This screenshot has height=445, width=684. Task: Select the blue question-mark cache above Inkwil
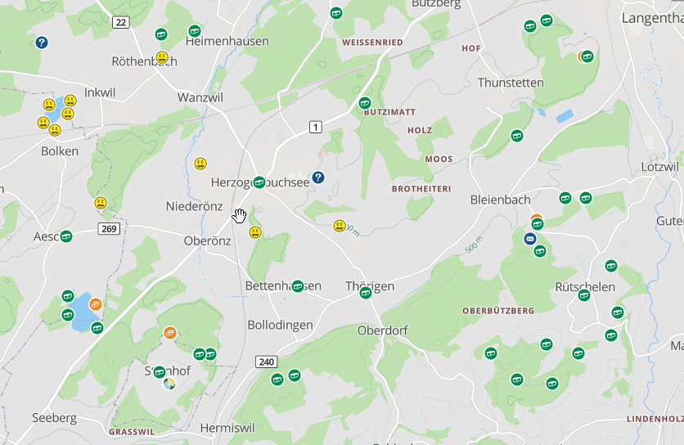tap(42, 43)
